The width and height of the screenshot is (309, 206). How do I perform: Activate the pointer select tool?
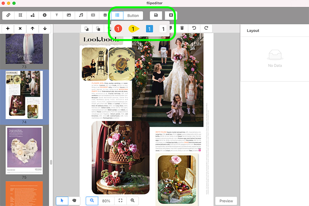pos(62,201)
